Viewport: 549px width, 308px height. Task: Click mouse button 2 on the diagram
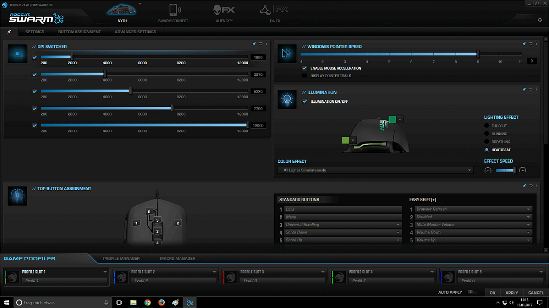click(178, 223)
